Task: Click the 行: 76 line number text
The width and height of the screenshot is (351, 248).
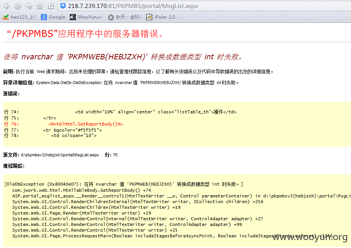Action: click(x=111, y=155)
